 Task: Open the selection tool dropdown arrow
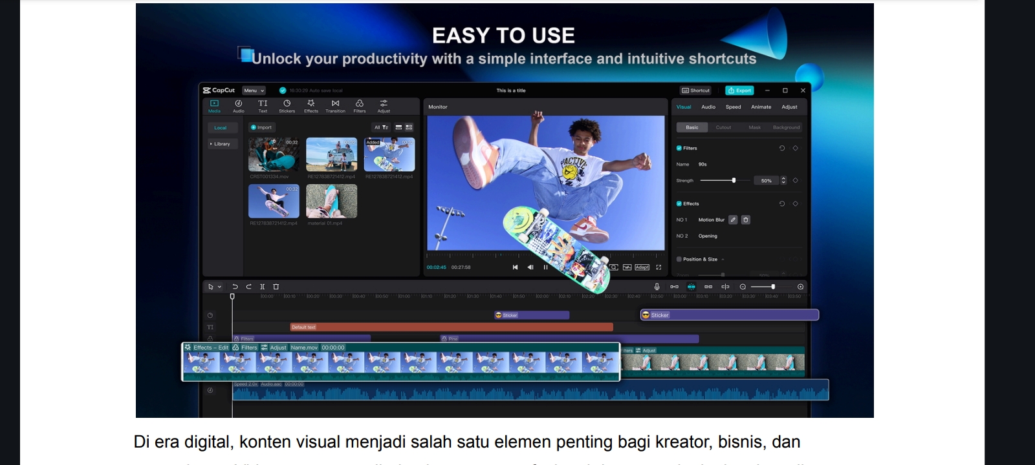220,287
